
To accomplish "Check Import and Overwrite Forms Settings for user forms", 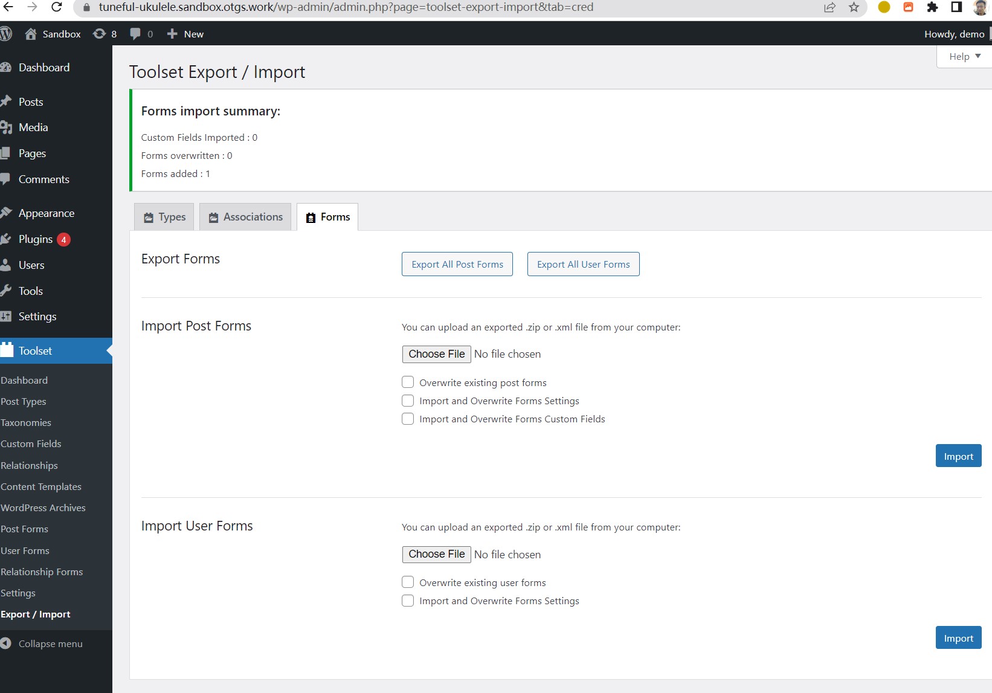I will [x=408, y=601].
